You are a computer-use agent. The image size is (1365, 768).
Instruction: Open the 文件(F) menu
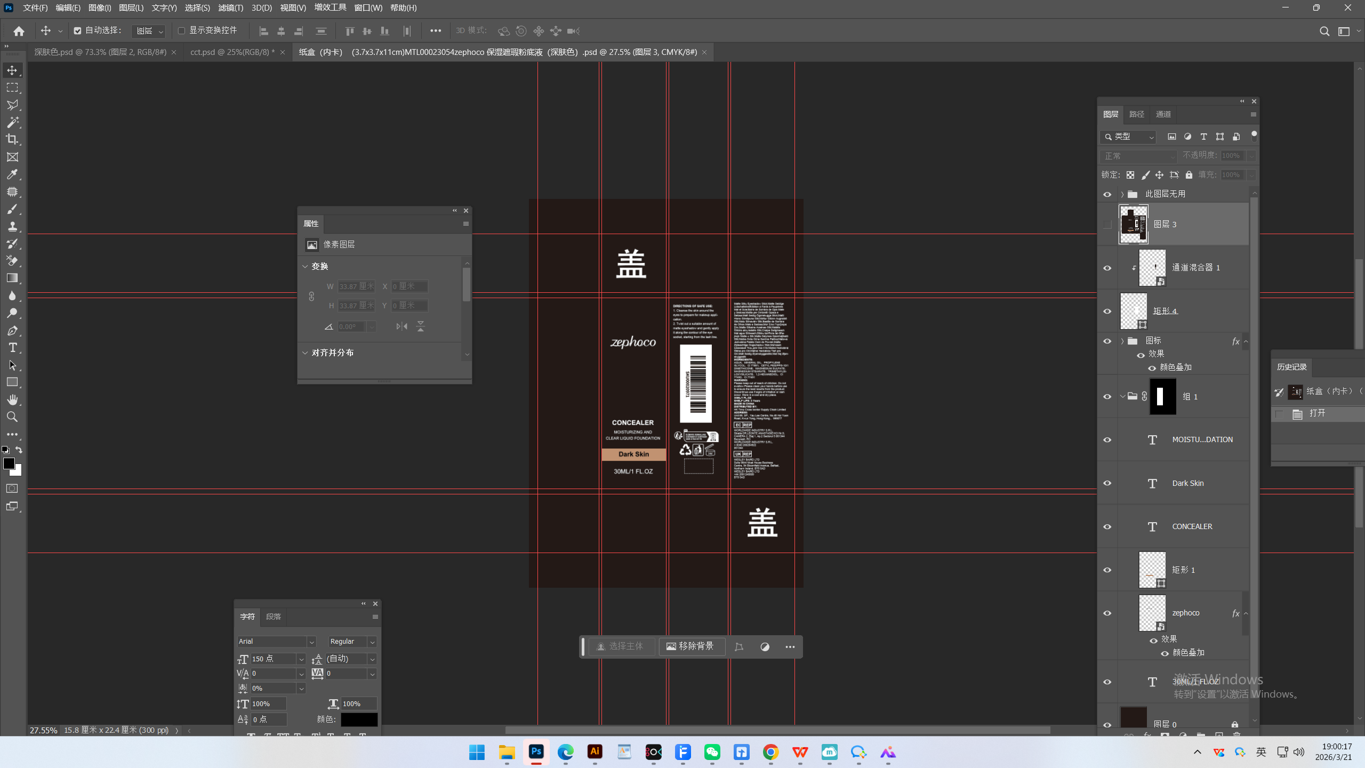click(x=35, y=8)
